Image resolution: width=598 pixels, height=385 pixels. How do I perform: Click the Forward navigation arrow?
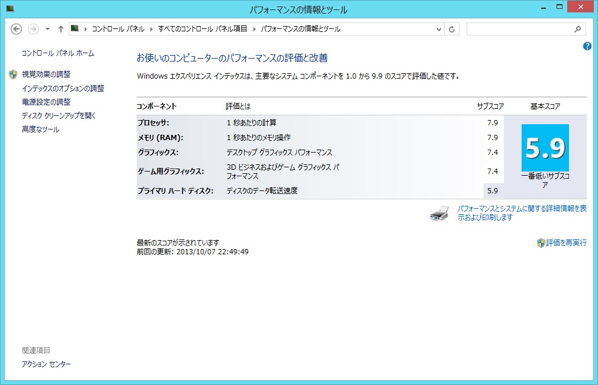(33, 29)
